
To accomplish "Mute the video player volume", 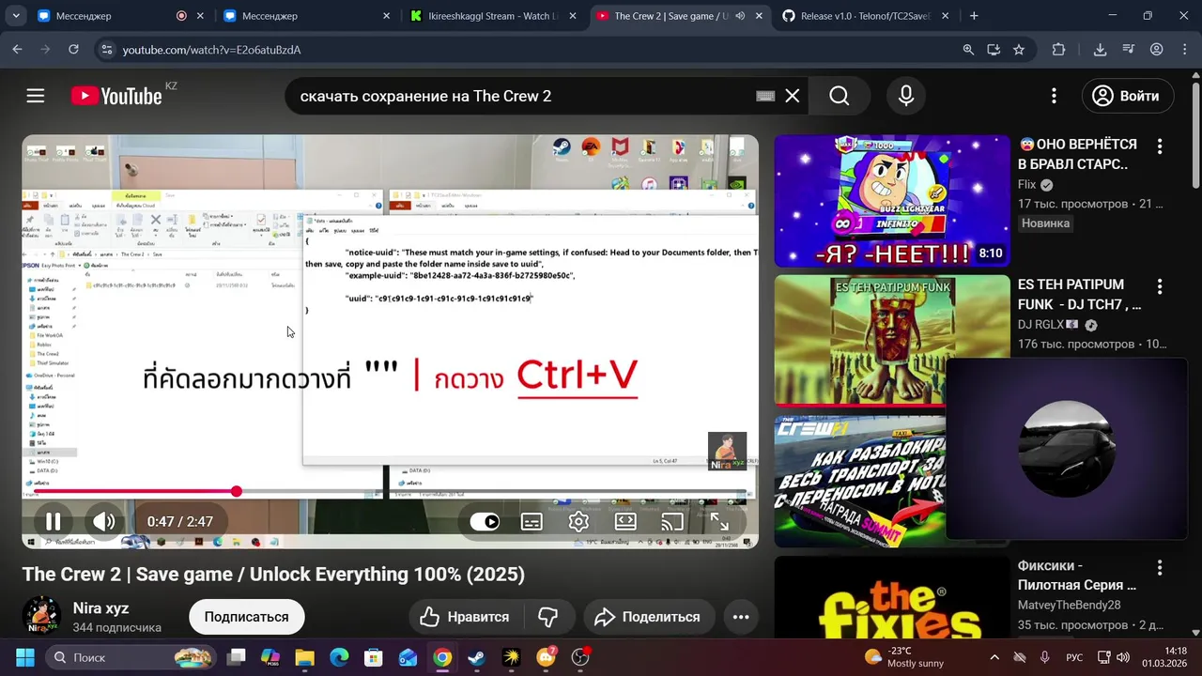I will (x=104, y=522).
